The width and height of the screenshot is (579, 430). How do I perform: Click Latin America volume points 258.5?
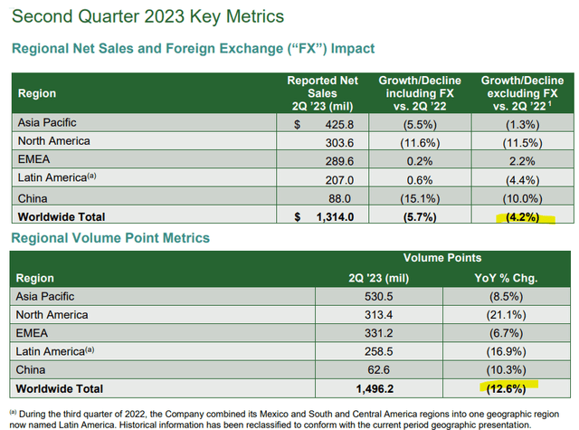pyautogui.click(x=378, y=351)
